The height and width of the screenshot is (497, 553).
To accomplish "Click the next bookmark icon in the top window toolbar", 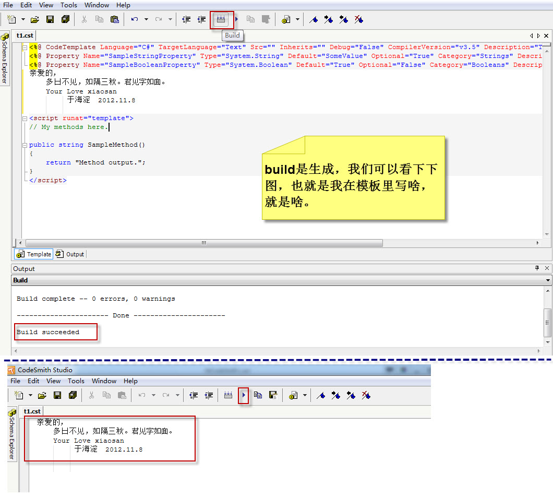I will (328, 19).
